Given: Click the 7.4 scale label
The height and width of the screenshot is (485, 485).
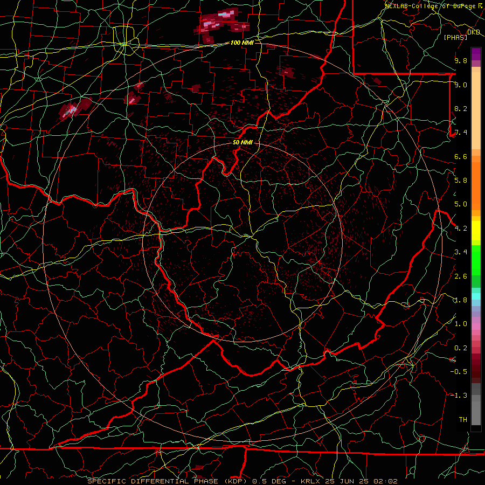Looking at the screenshot, I should pyautogui.click(x=461, y=133).
